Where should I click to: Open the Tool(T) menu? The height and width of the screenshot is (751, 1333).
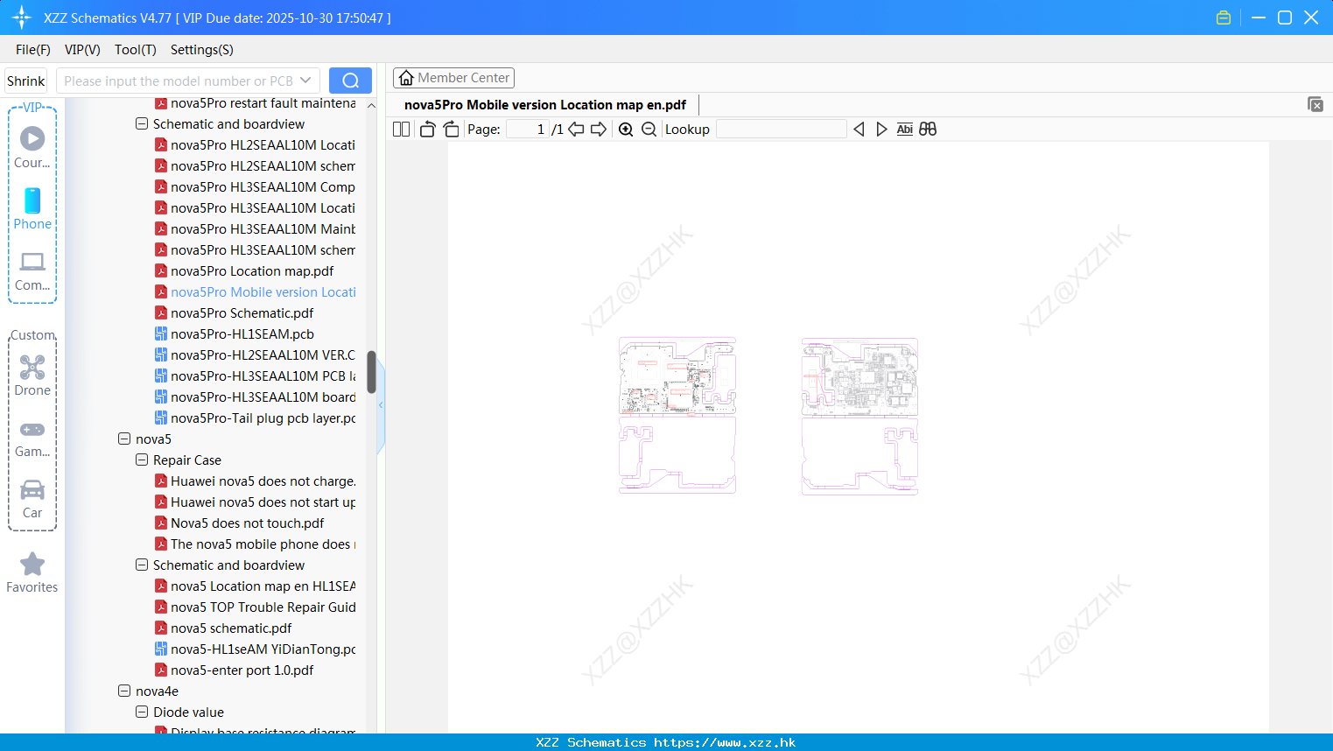tap(136, 49)
